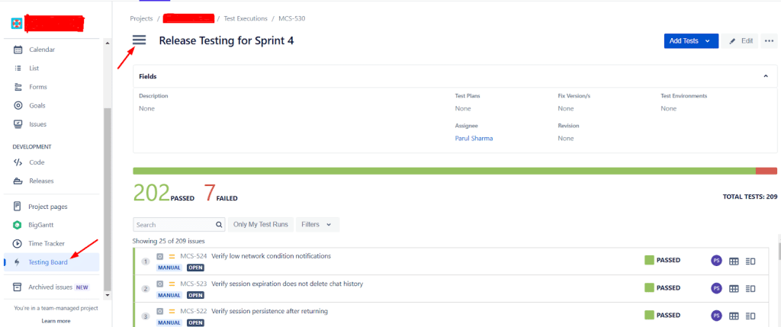
Task: Click the PASSED status of MCS-524
Action: coord(662,260)
